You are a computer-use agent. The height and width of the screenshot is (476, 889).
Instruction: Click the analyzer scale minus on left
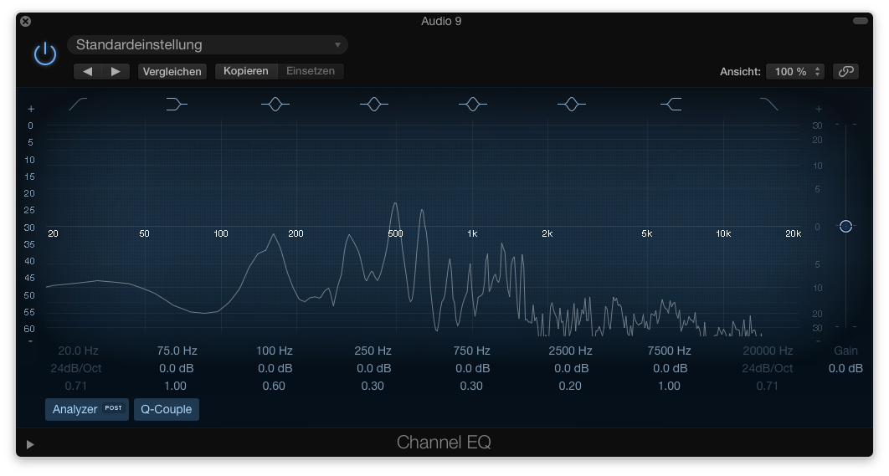pos(31,341)
